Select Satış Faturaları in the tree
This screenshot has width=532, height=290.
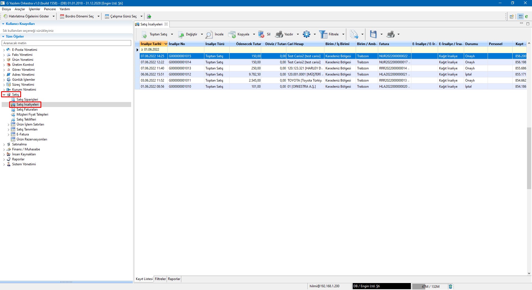tap(27, 109)
